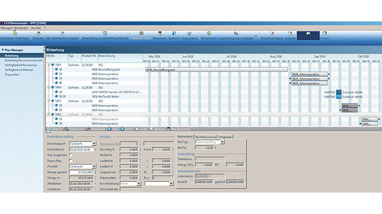Click the links arrow icon

109,130
